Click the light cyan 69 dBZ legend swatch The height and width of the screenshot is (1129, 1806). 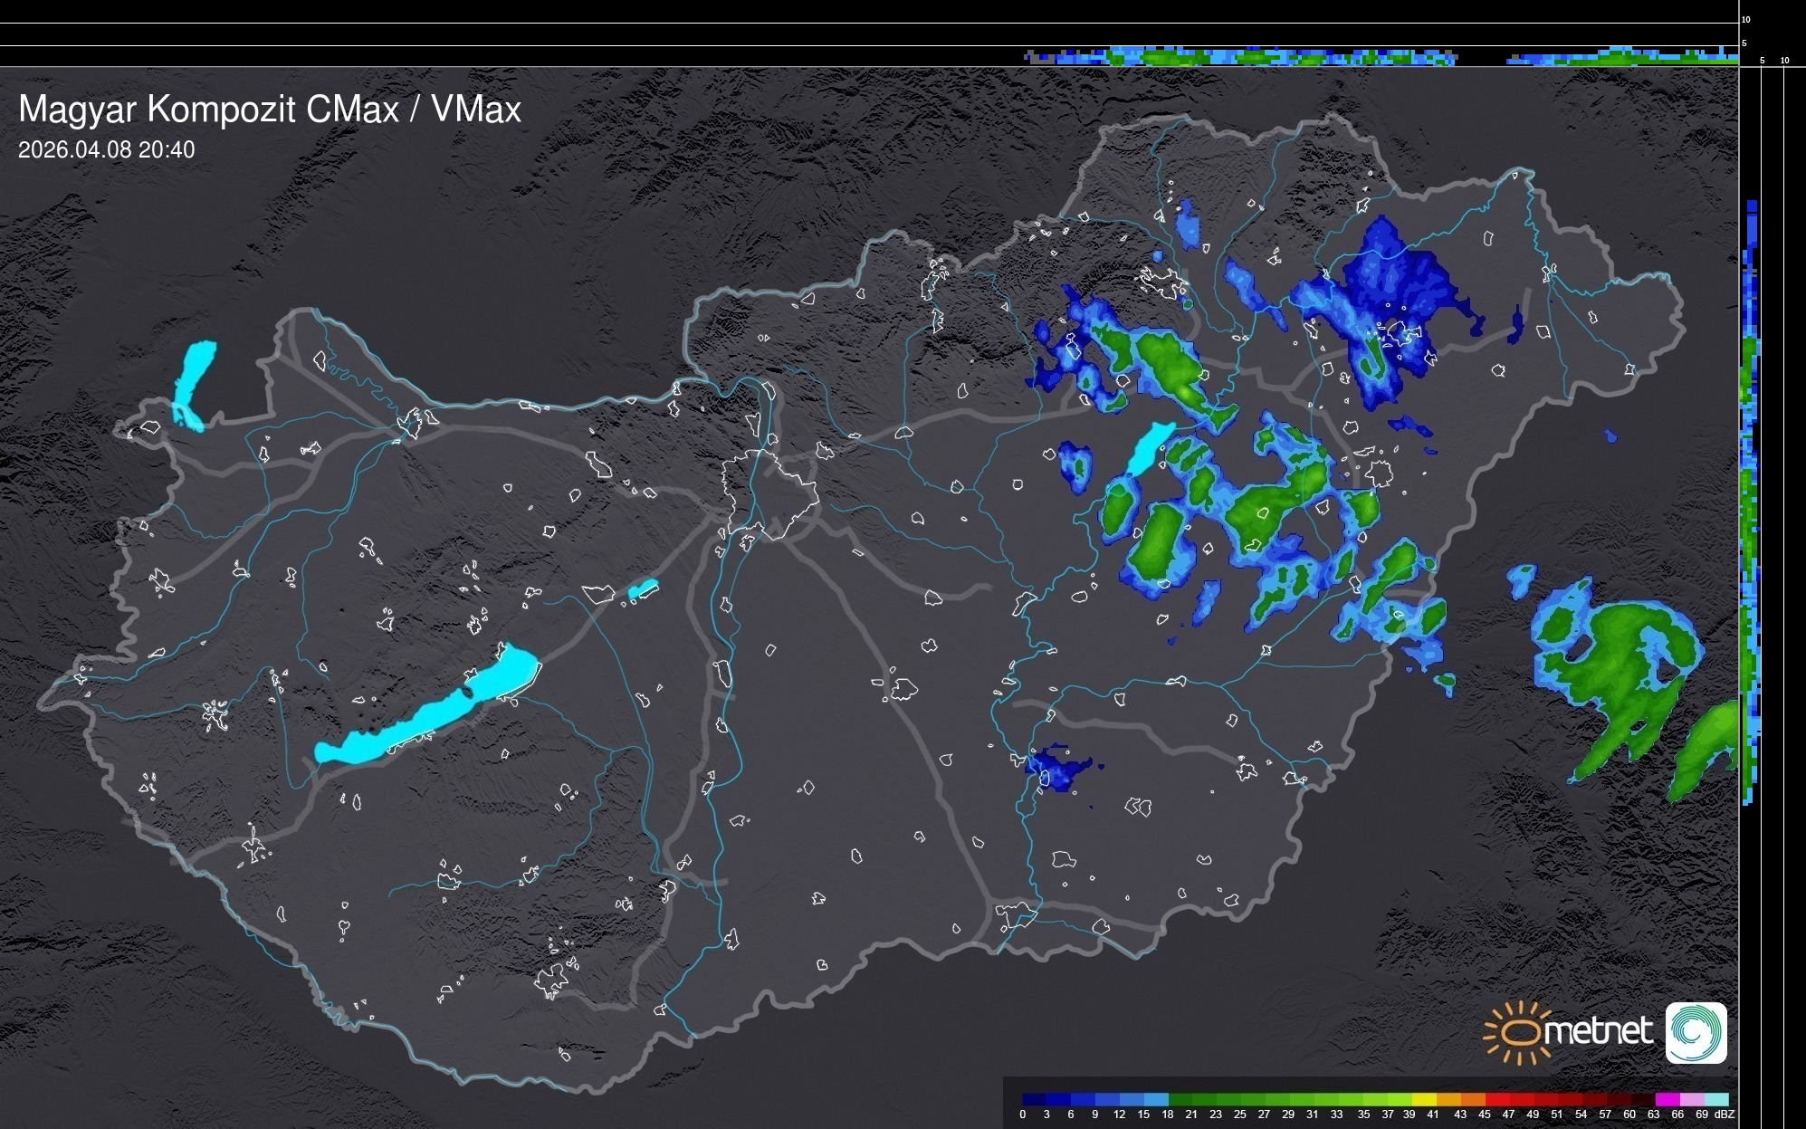pyautogui.click(x=1715, y=1099)
